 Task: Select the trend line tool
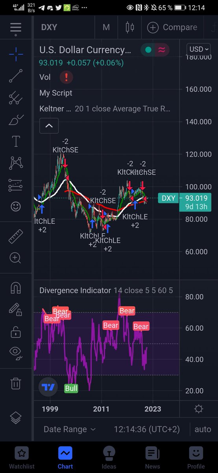[16, 76]
